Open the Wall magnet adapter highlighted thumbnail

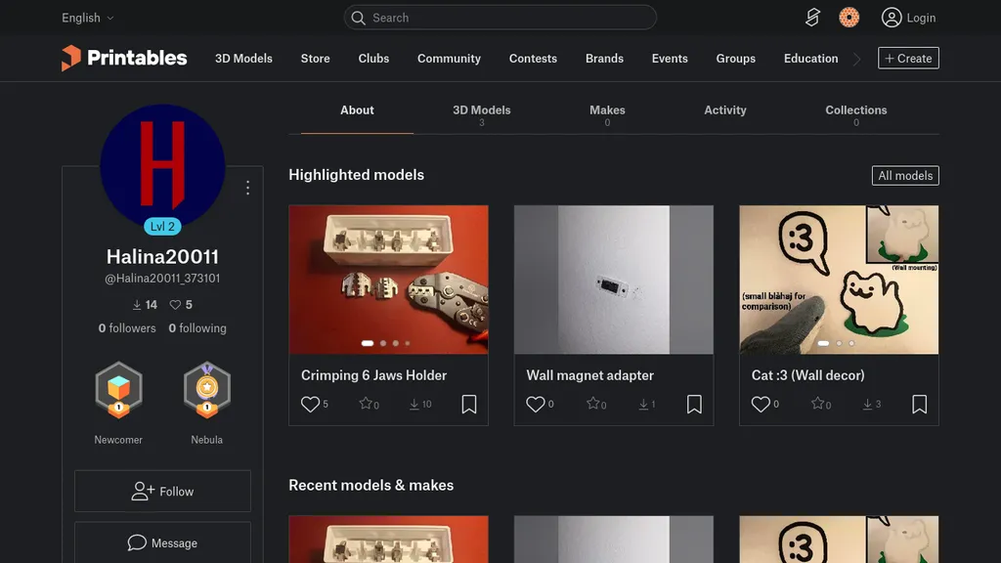(614, 280)
